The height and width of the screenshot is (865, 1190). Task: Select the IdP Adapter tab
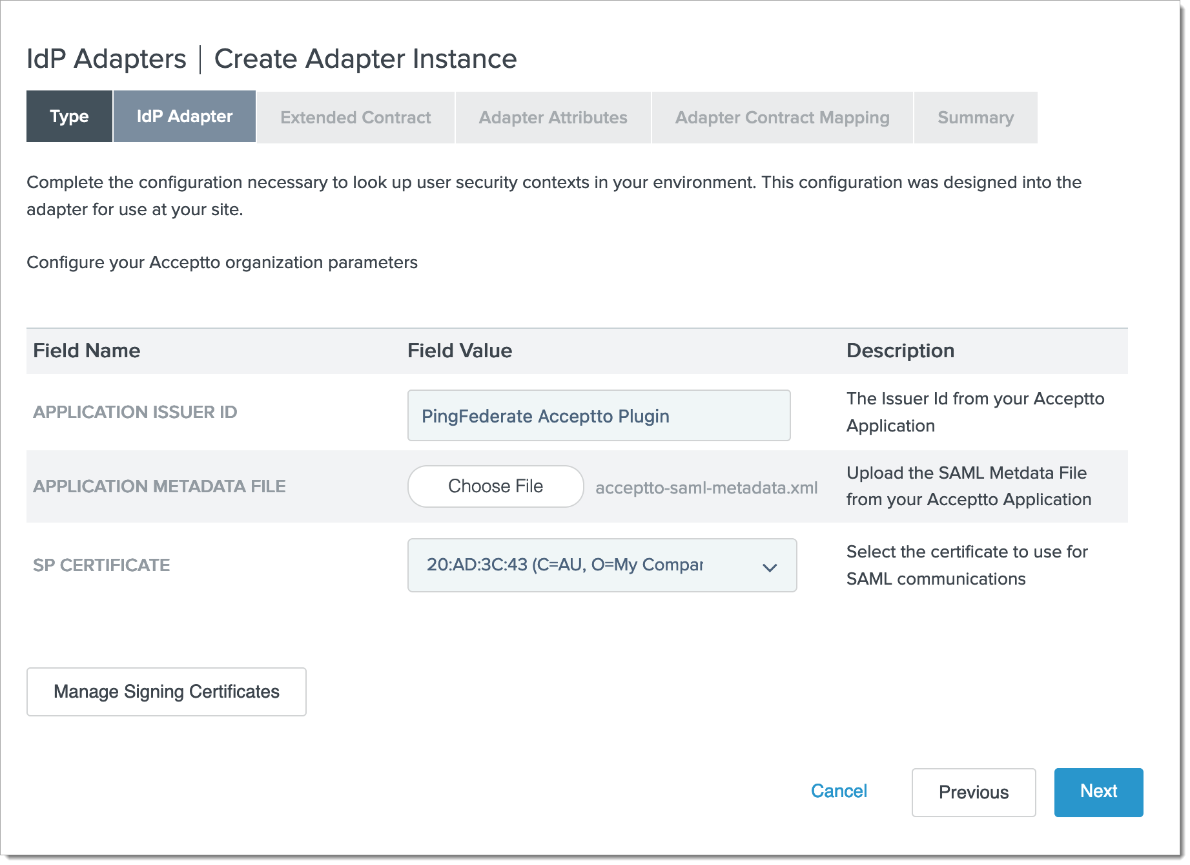click(x=185, y=116)
